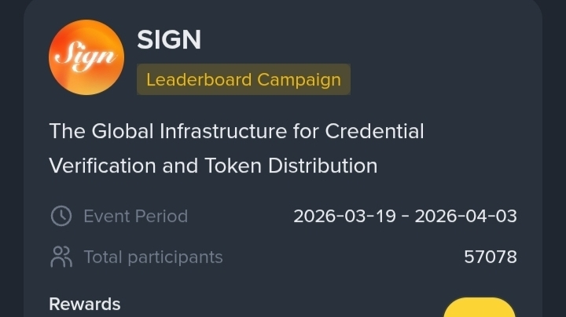Tap the orange Sign logo
This screenshot has height=317, width=566.
coord(86,57)
